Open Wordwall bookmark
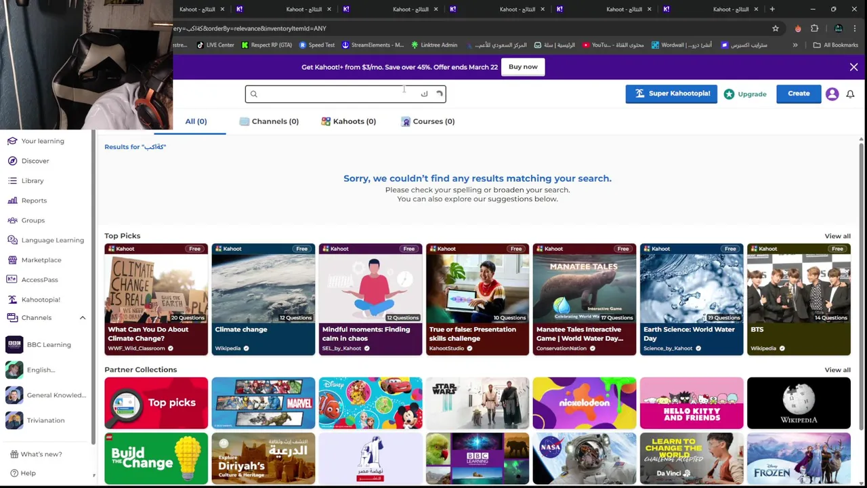The height and width of the screenshot is (488, 867). pos(681,45)
